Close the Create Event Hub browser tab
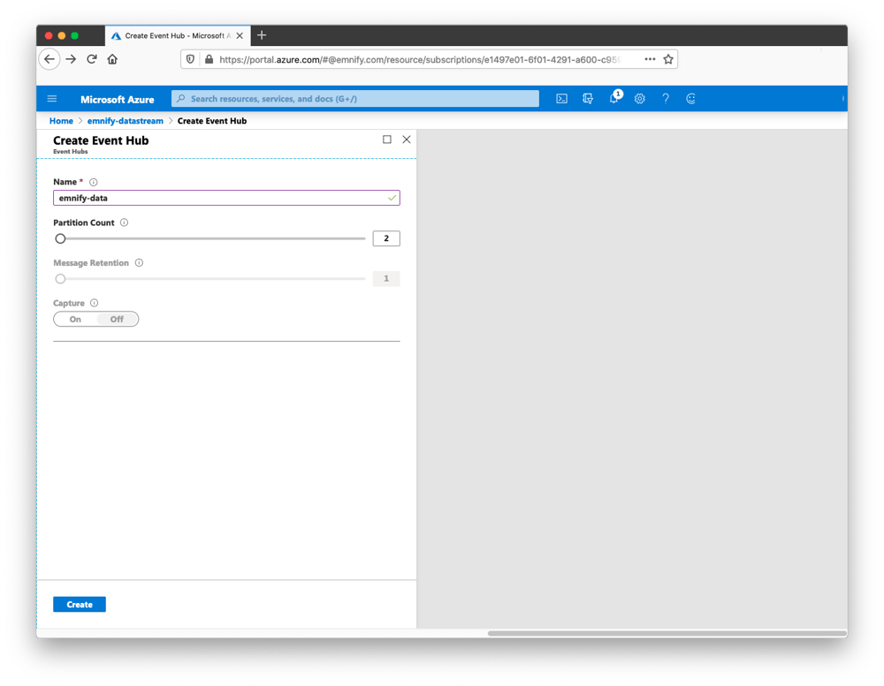The image size is (884, 686). pyautogui.click(x=240, y=35)
